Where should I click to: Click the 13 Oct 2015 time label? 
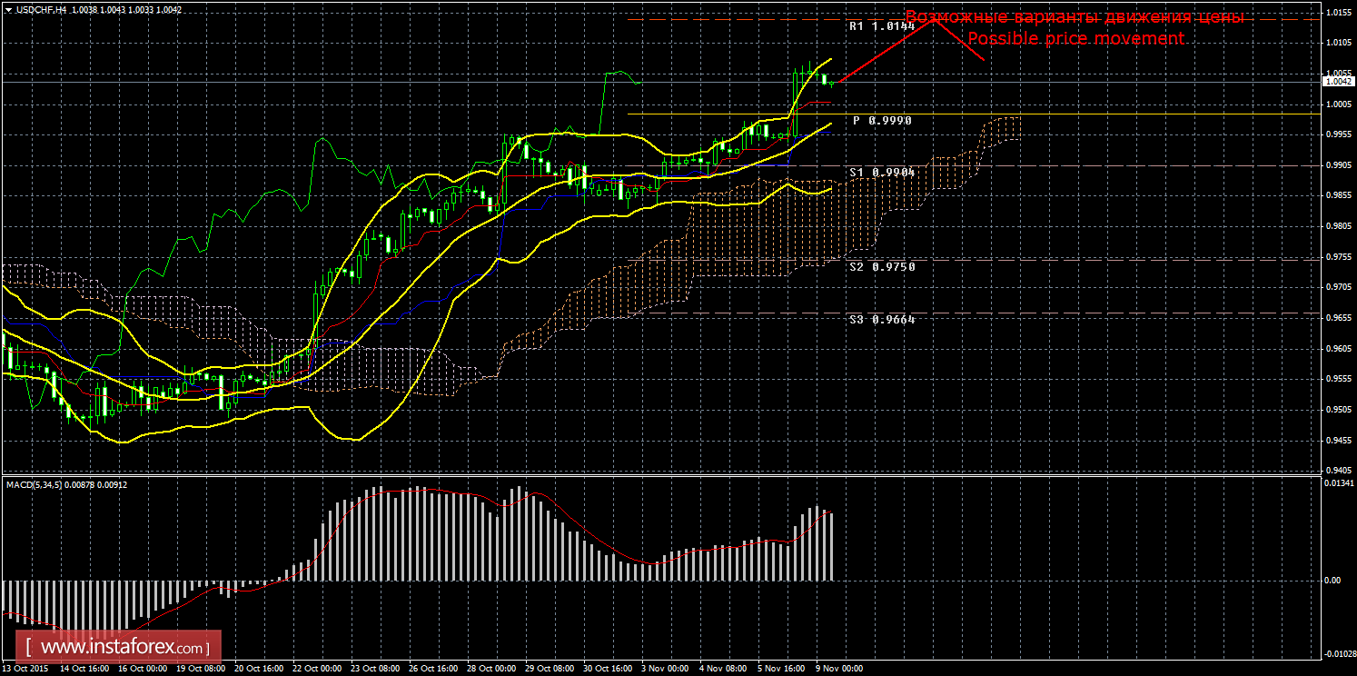pos(26,669)
